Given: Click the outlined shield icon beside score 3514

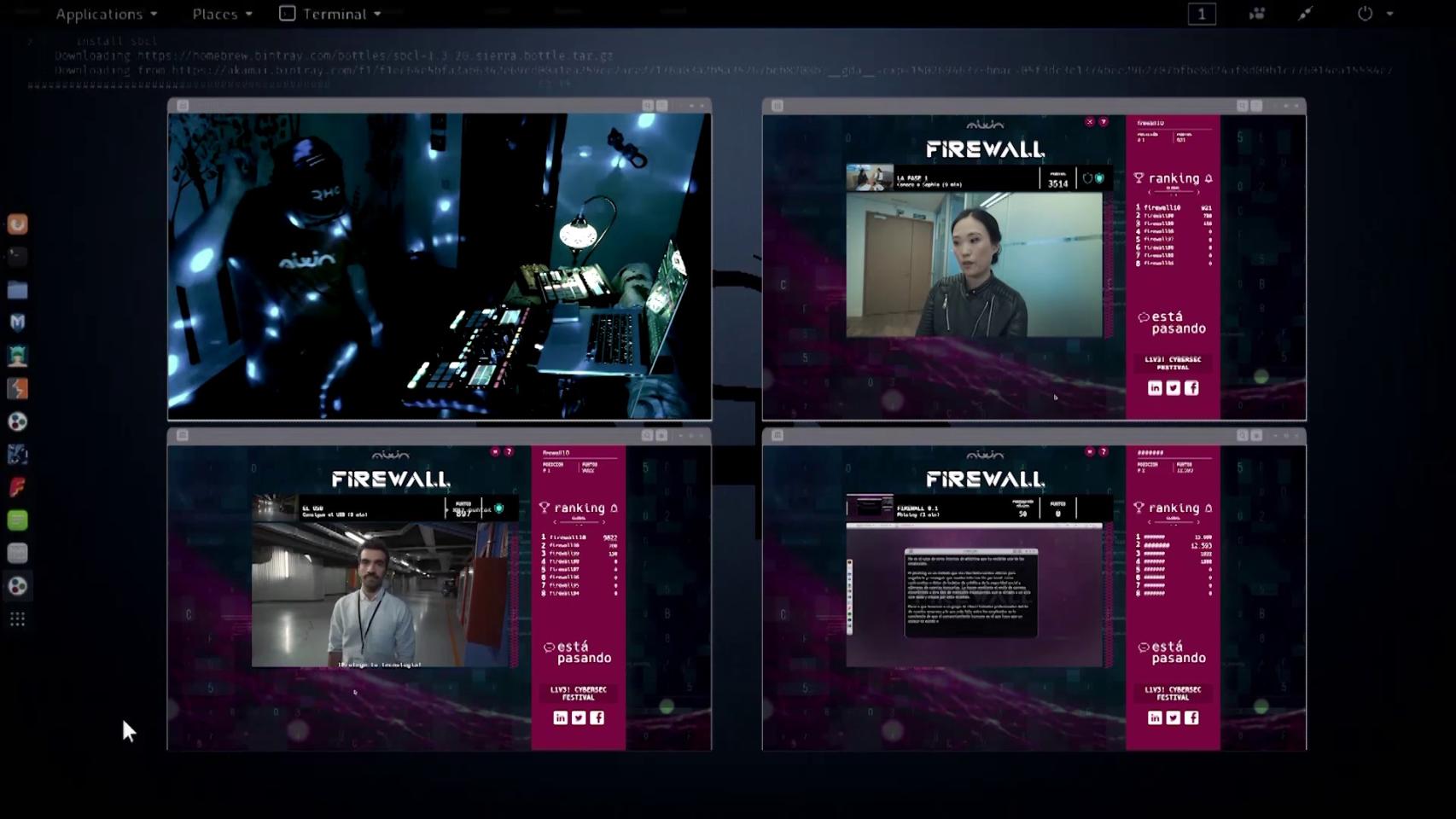Looking at the screenshot, I should click(1087, 178).
